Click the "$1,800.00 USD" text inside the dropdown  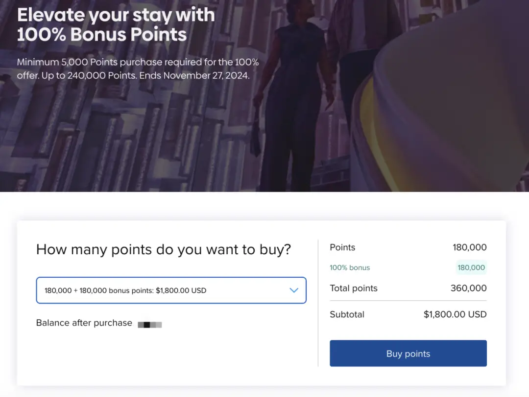click(x=181, y=290)
